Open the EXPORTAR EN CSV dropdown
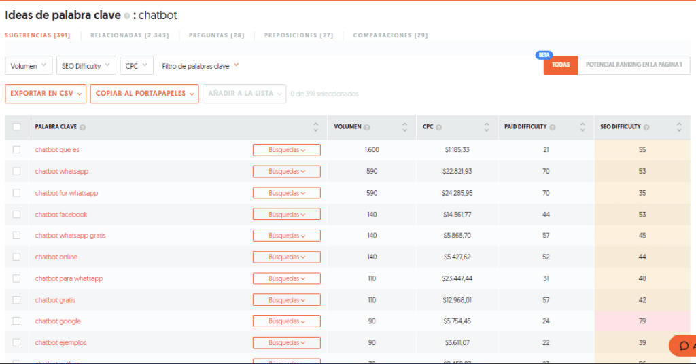 tap(46, 94)
